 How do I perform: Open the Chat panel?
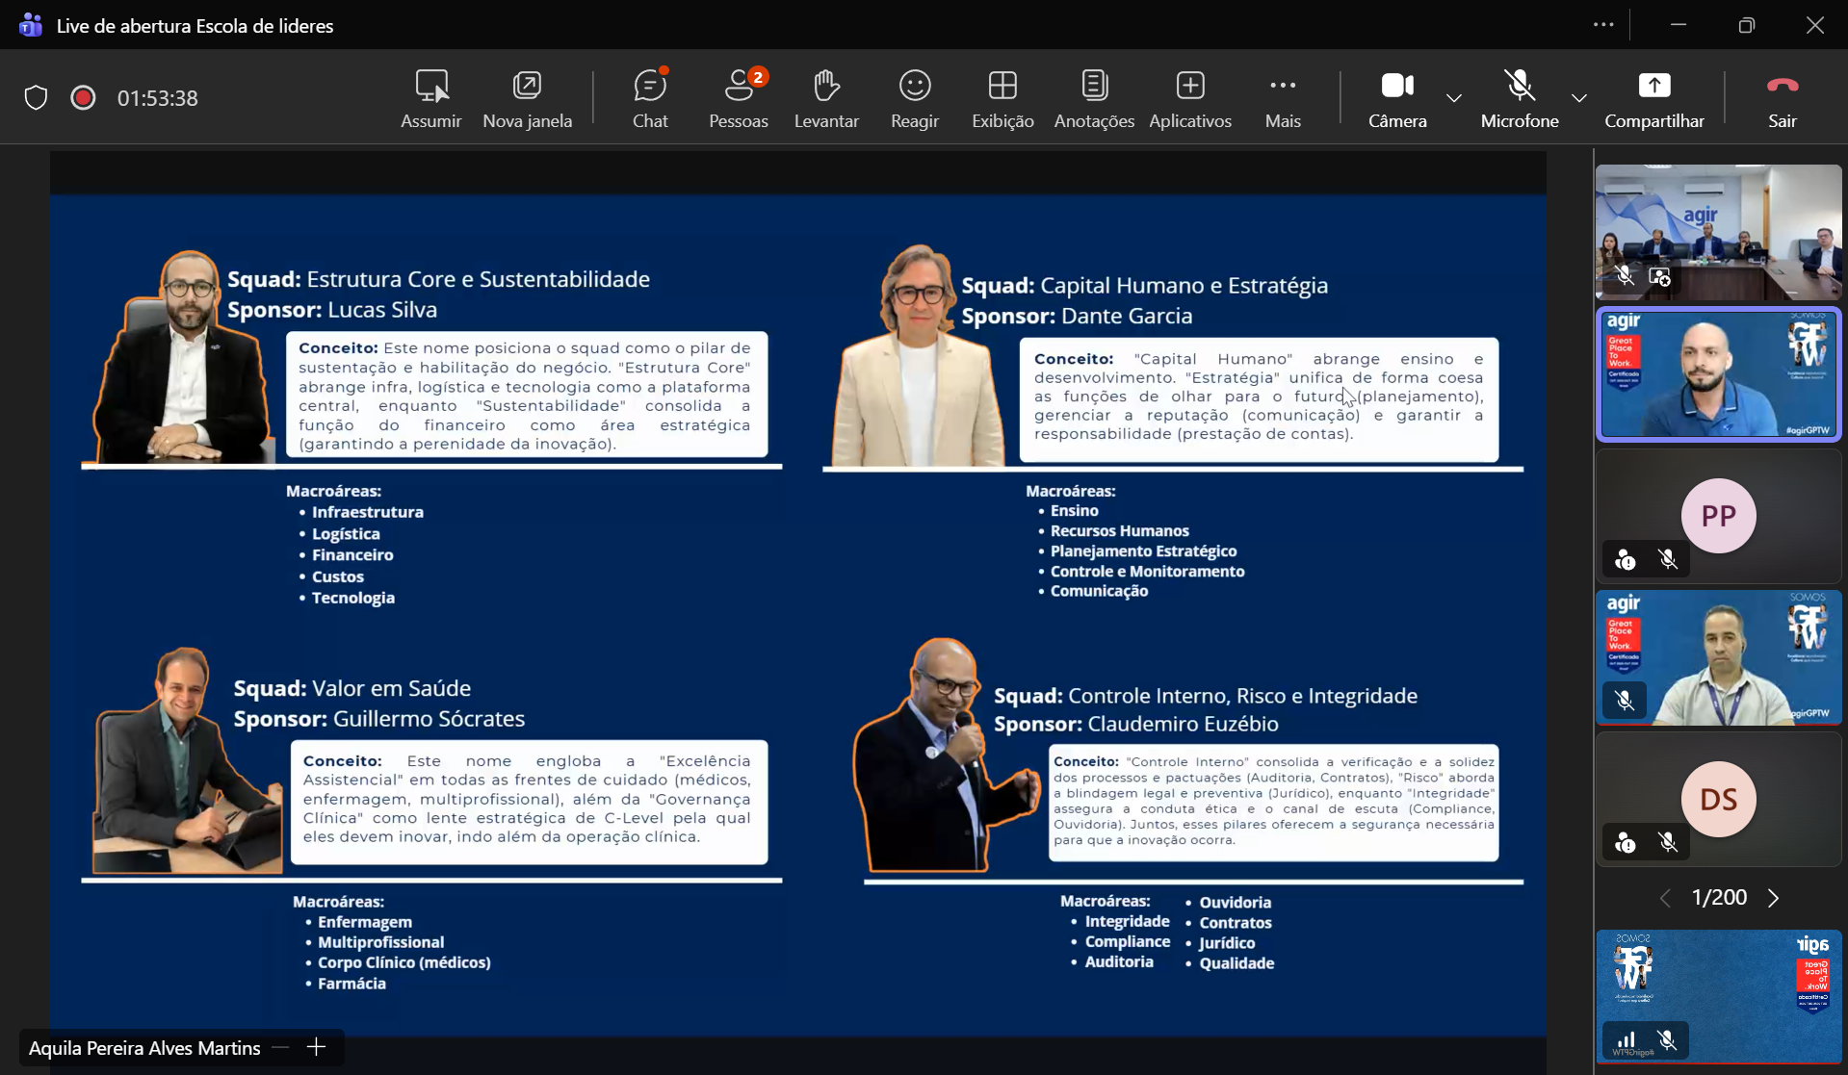coord(650,98)
